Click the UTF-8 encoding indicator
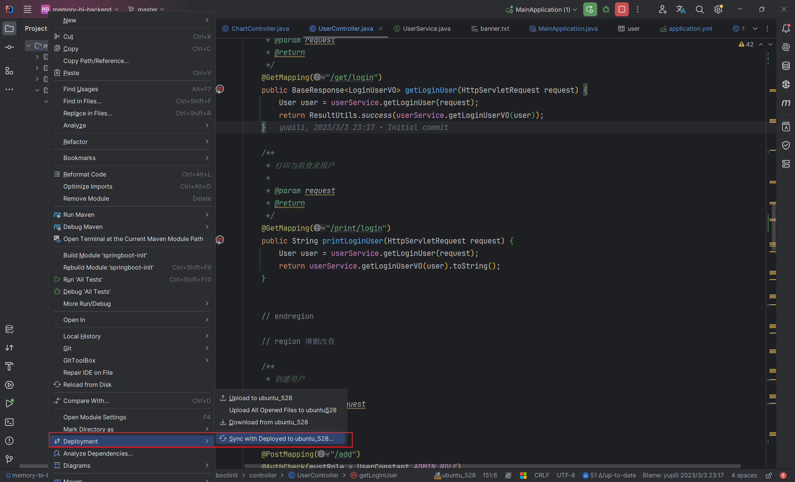795x482 pixels. (x=566, y=475)
